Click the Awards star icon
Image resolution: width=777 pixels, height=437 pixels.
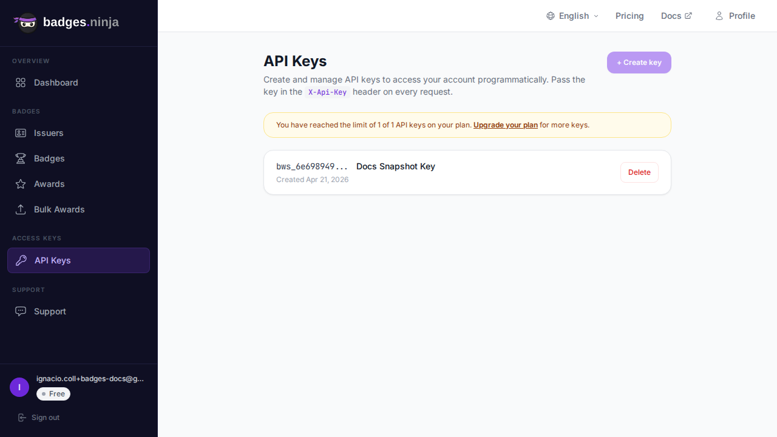tap(21, 184)
